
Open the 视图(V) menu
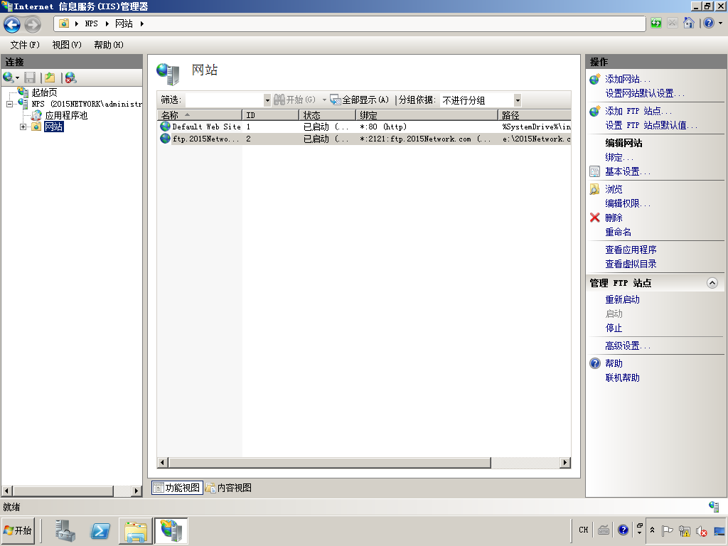[x=67, y=45]
